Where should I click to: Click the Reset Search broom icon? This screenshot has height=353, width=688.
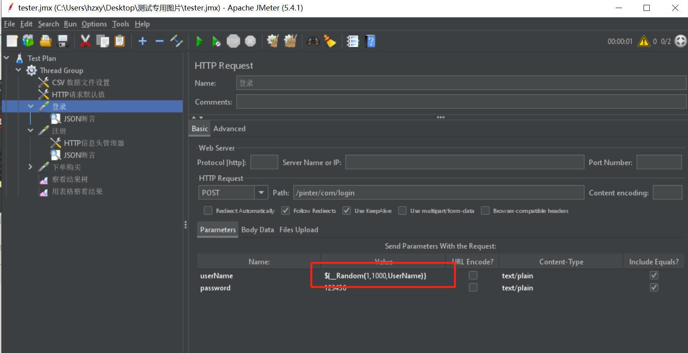(x=330, y=41)
